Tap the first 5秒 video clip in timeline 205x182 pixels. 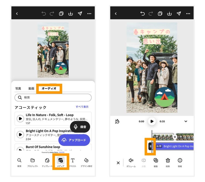click(x=163, y=137)
